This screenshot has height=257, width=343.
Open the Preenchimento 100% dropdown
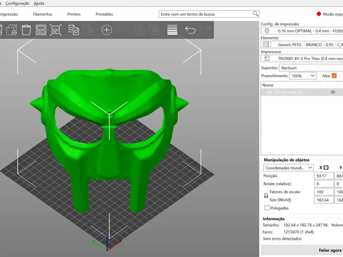click(303, 76)
